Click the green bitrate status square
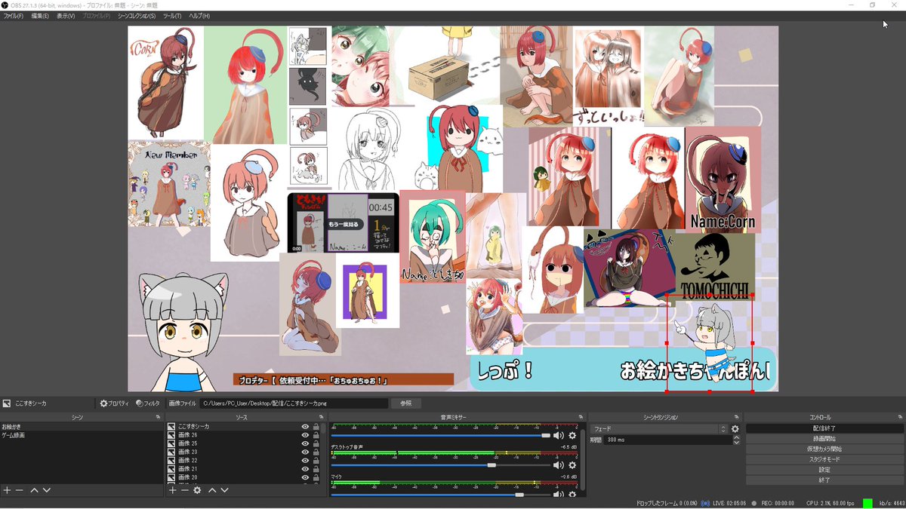Screen dimensions: 906x509 pyautogui.click(x=867, y=503)
